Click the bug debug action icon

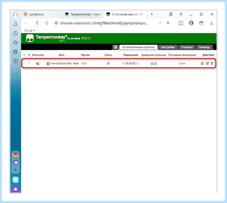202,63
